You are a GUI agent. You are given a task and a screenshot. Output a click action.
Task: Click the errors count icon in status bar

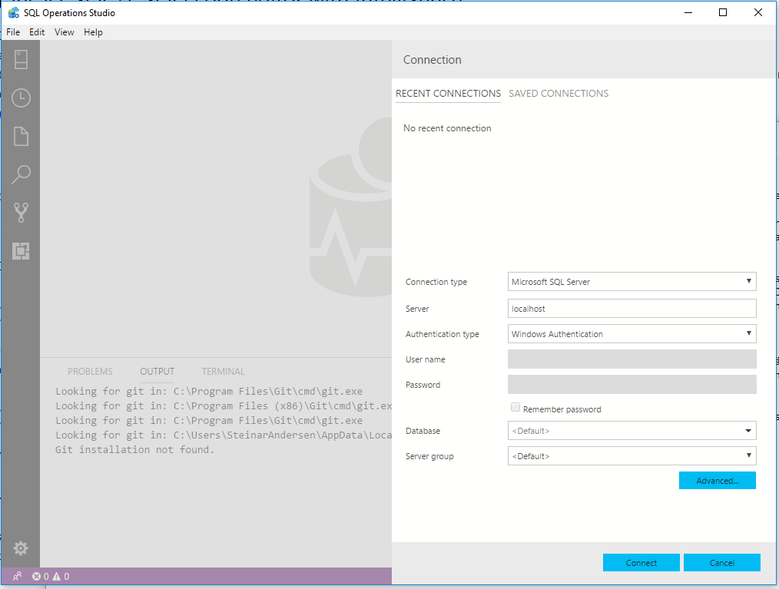pos(36,576)
